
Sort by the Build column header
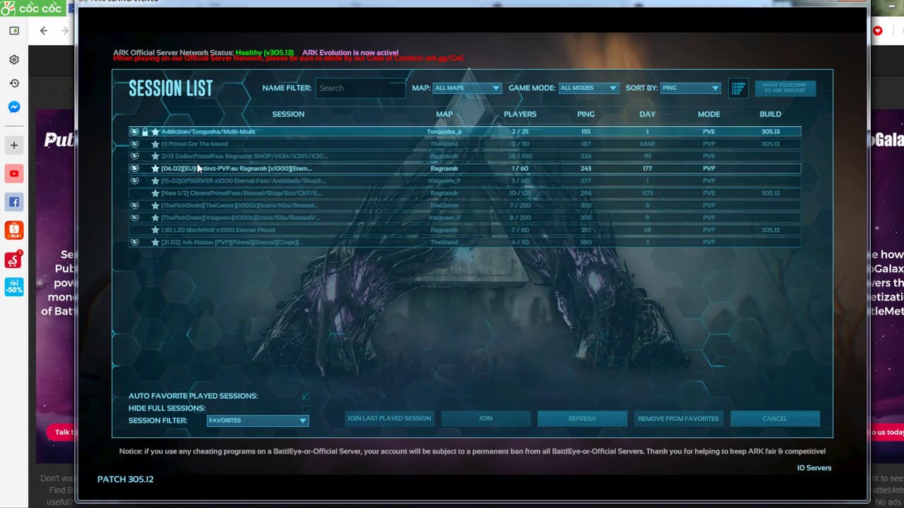(771, 114)
